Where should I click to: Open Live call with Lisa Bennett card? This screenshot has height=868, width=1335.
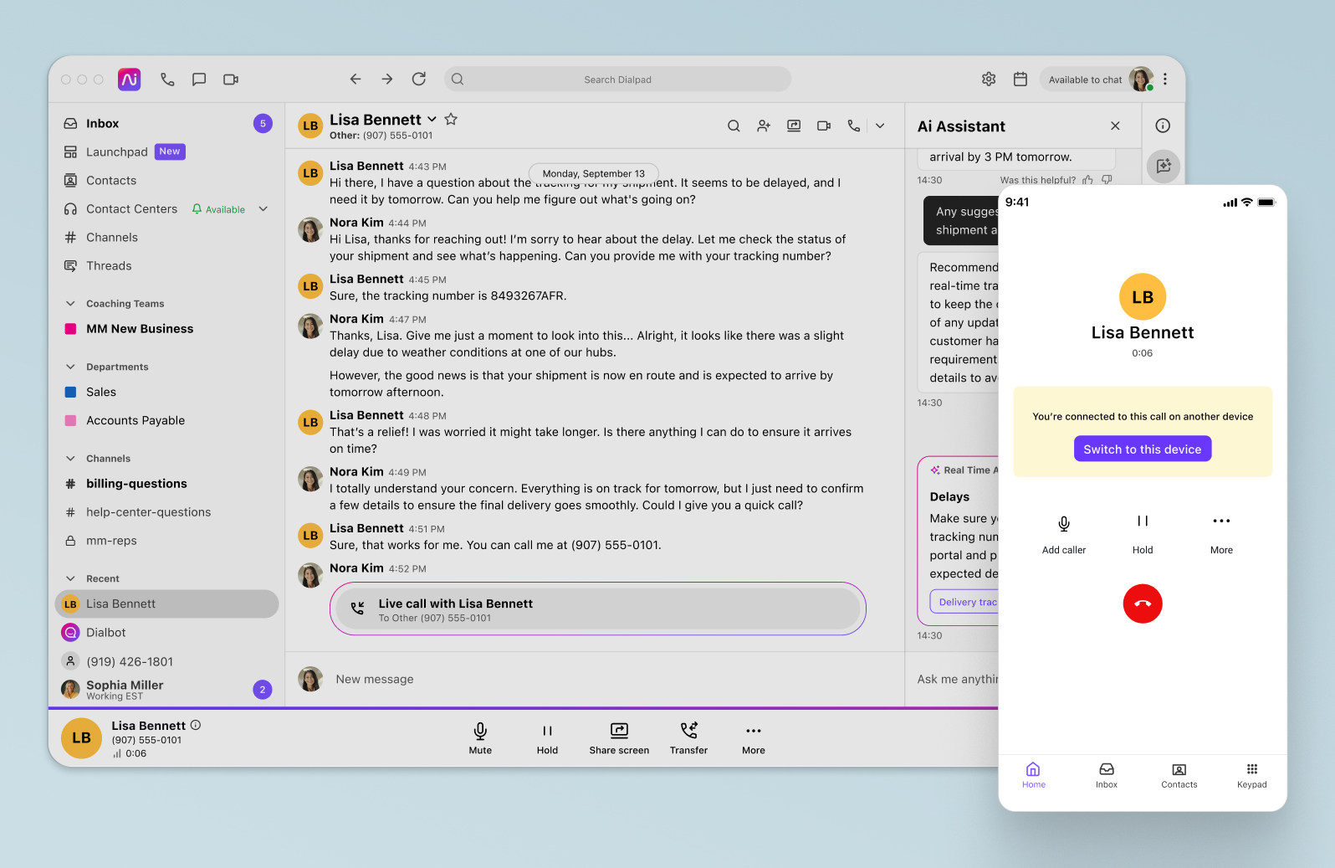597,609
